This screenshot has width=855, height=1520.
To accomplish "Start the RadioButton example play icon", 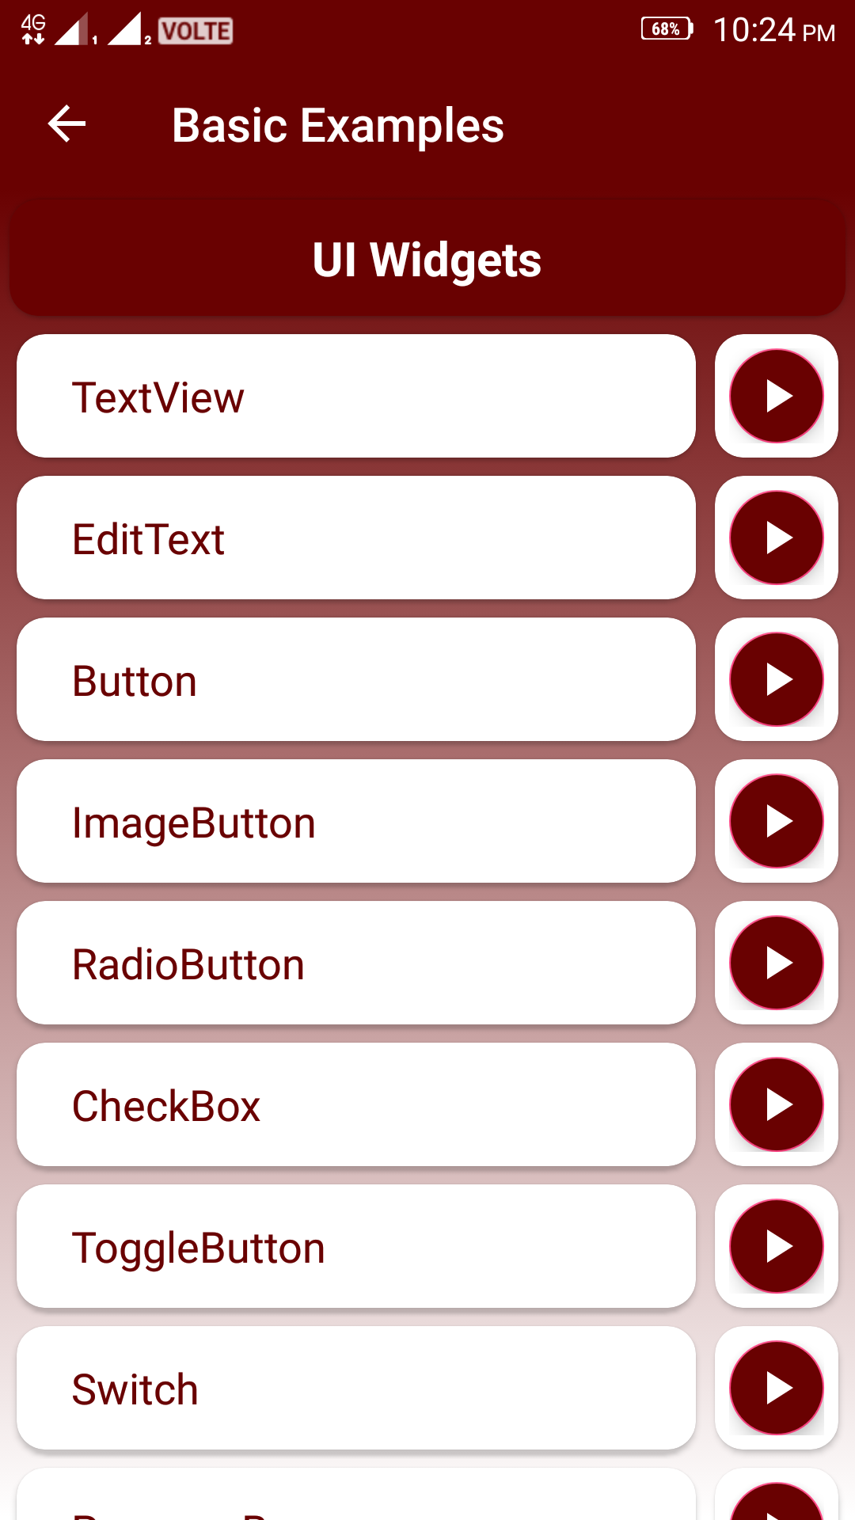I will tap(777, 963).
